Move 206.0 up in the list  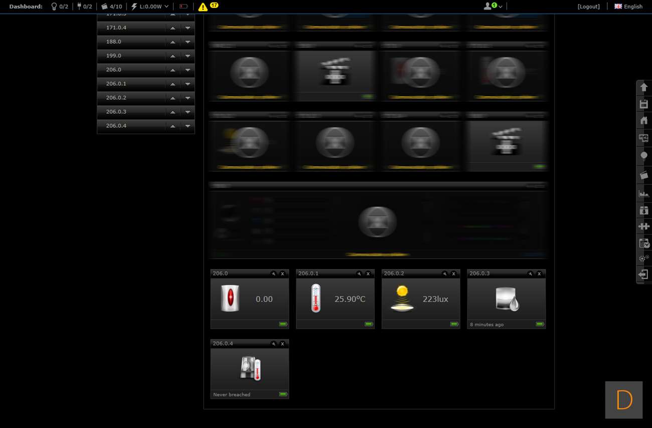173,70
